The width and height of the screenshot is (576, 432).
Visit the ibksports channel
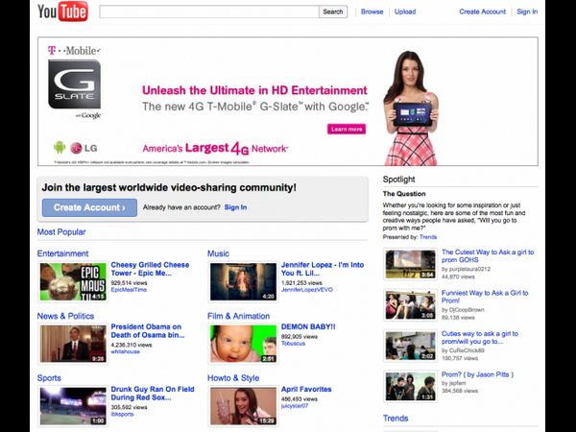pos(122,414)
